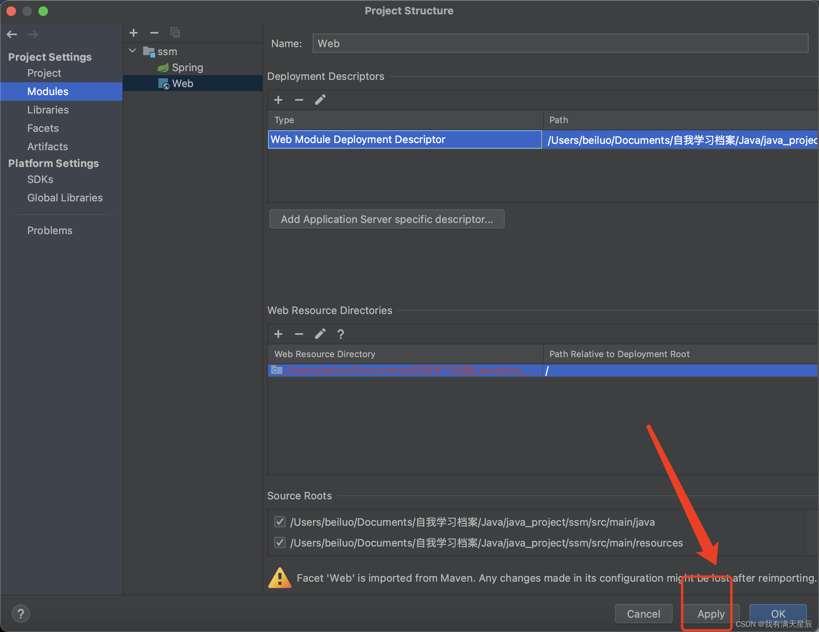Uncheck the src/main/java source root
The width and height of the screenshot is (819, 632).
(280, 522)
